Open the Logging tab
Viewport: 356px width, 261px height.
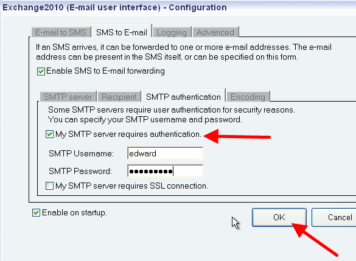pyautogui.click(x=172, y=32)
